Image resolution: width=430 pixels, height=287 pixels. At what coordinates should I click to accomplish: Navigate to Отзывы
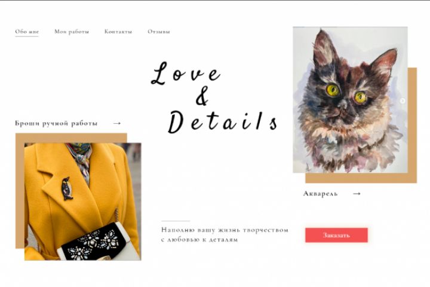(x=159, y=32)
